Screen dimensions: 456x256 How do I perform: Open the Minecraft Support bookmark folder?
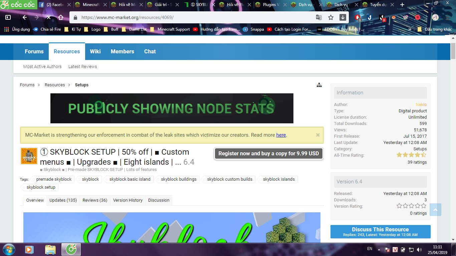170,29
